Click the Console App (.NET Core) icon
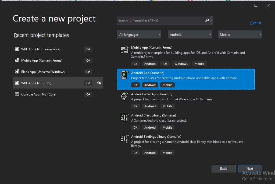275x184 pixels. (x=17, y=94)
